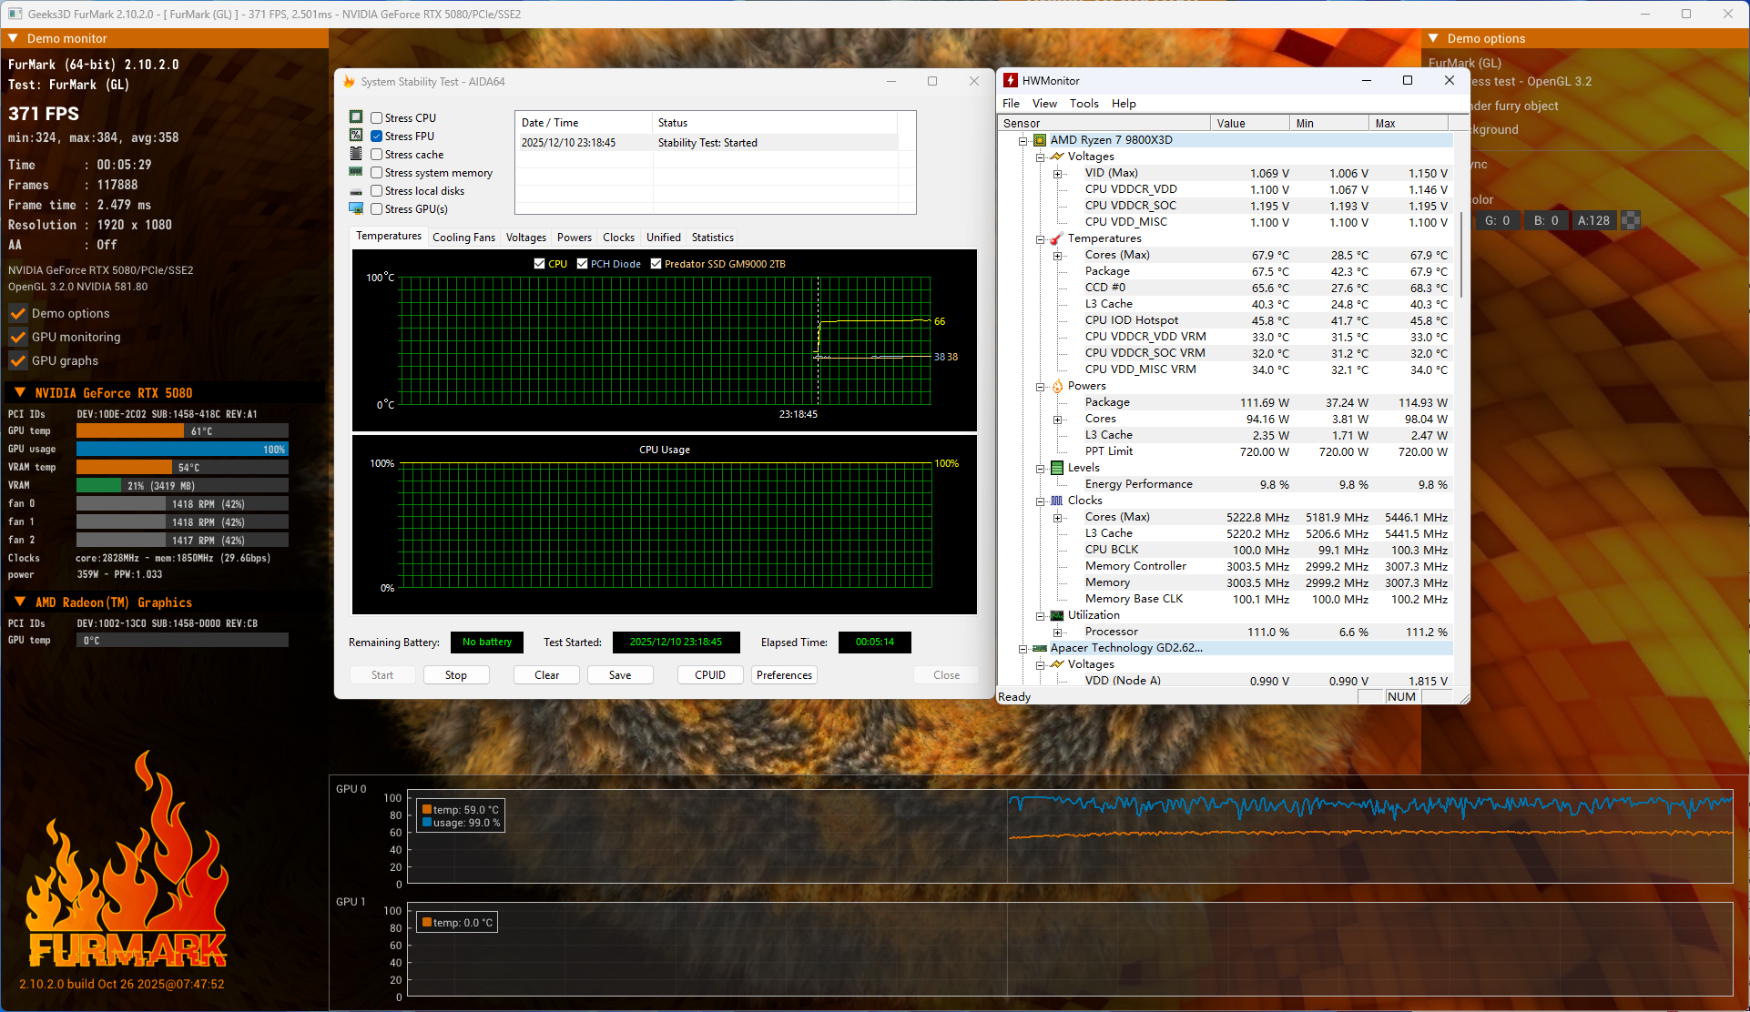The width and height of the screenshot is (1750, 1012).
Task: Click the AMD Ryzen 7 9800X3D chip icon
Action: (x=1040, y=140)
